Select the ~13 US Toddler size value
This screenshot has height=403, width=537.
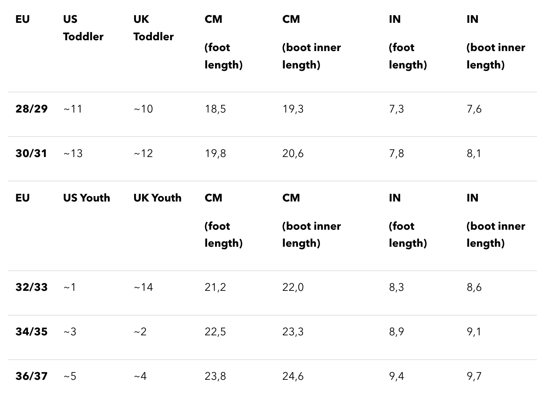click(73, 154)
